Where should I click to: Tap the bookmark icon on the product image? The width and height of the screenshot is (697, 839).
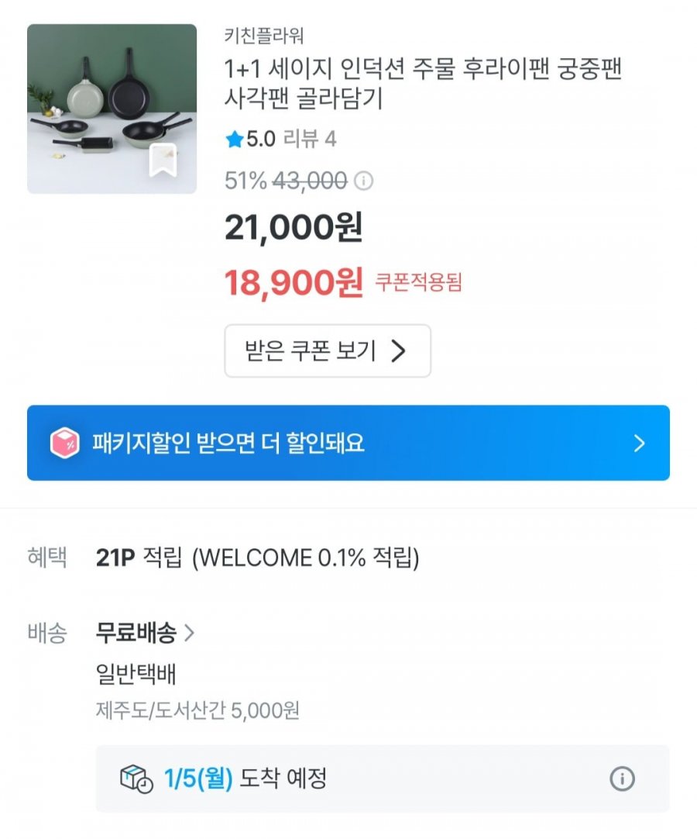[163, 161]
